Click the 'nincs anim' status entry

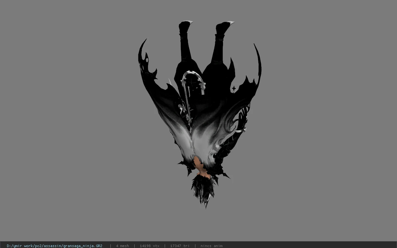212,246
